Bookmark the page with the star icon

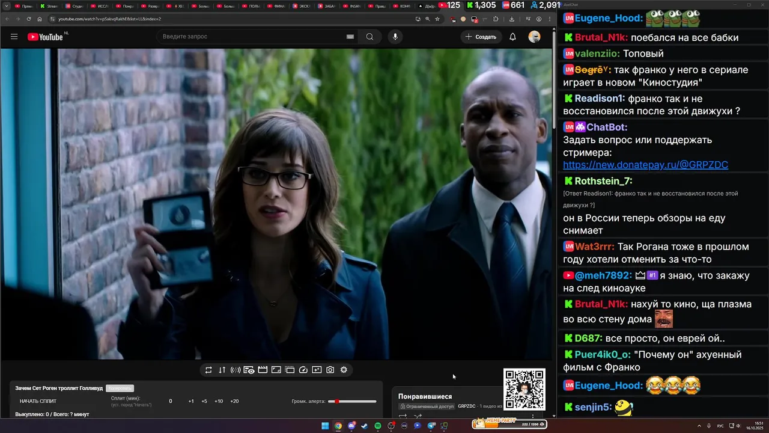click(x=437, y=19)
